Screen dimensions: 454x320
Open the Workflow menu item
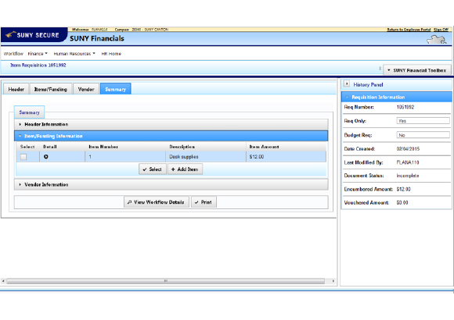[13, 54]
